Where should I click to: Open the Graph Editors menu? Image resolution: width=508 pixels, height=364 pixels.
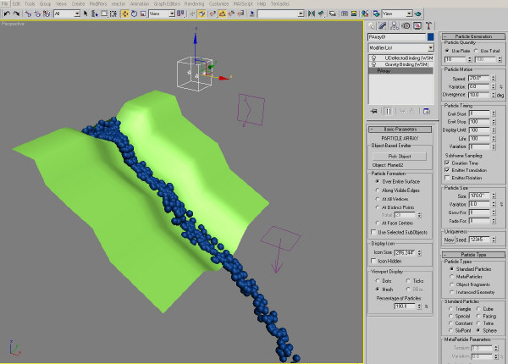167,4
